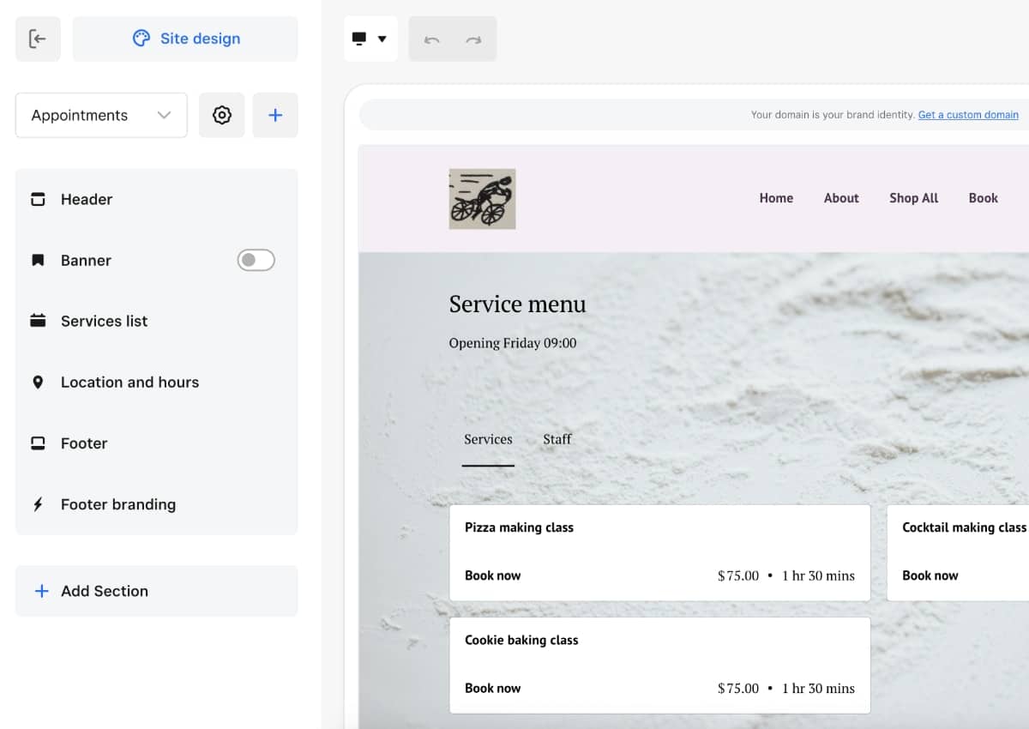Click the Header section icon
The width and height of the screenshot is (1029, 729).
tap(38, 199)
